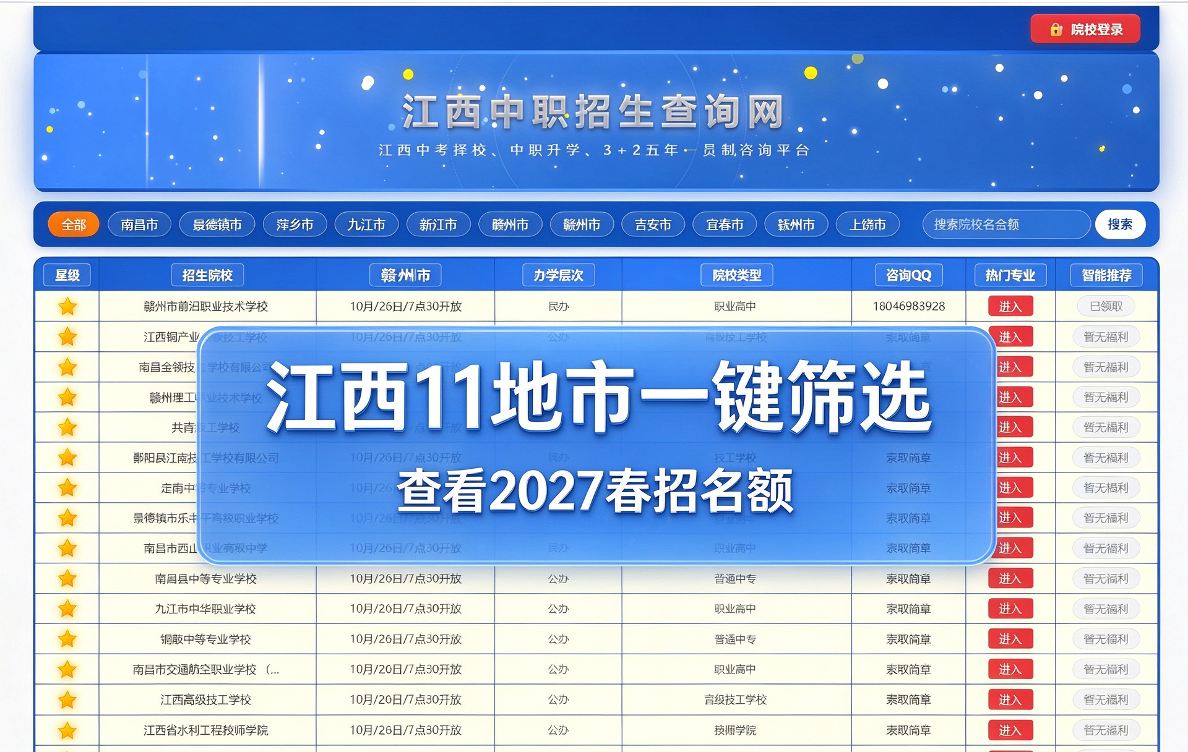
Task: Open school name 江西高级技工学校
Action: (206, 700)
